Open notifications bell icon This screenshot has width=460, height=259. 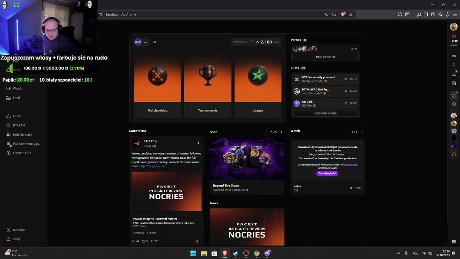coord(454,65)
